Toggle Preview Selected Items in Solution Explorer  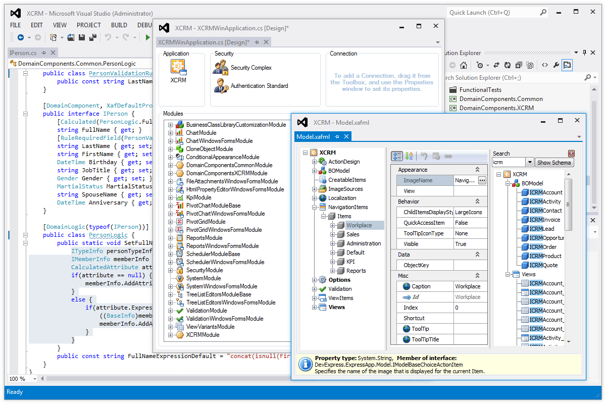(x=567, y=65)
